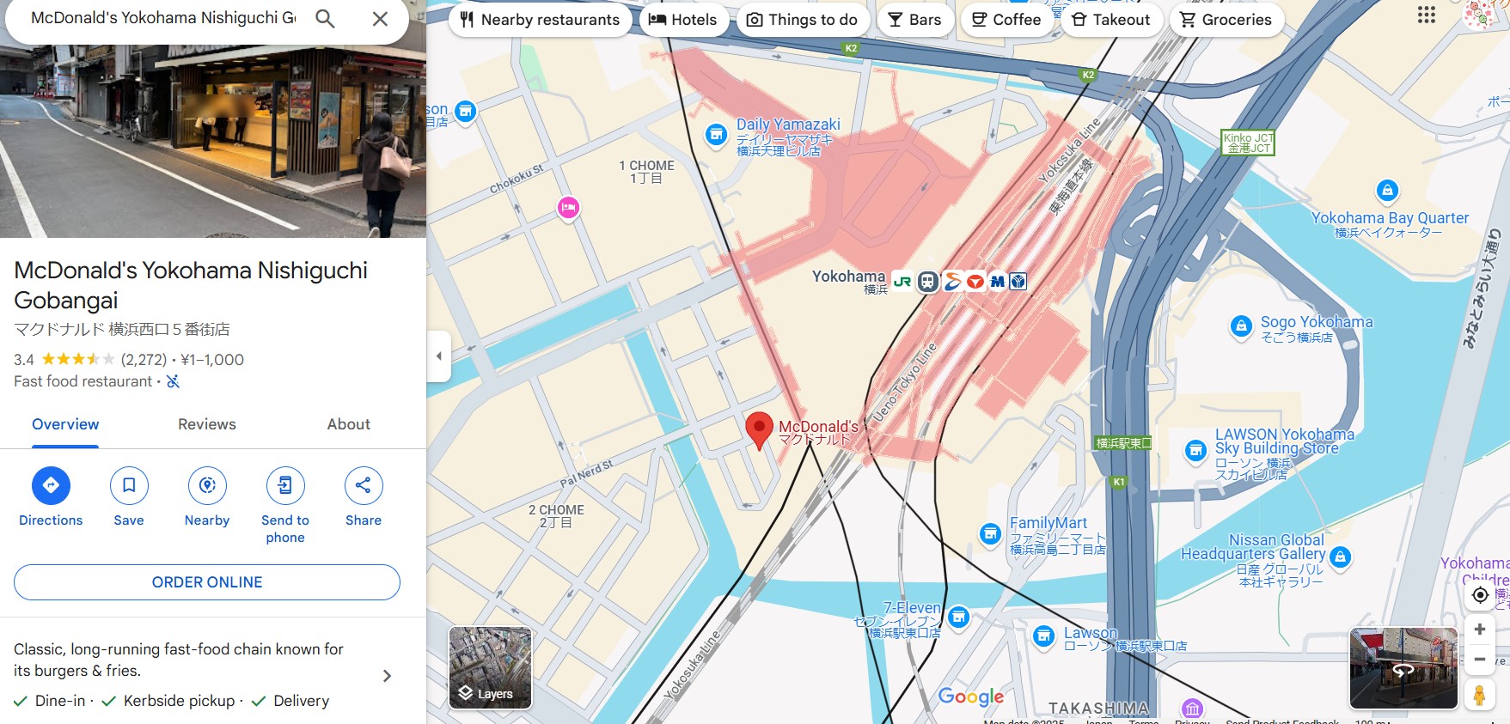
Task: Click the LAWSON Sky Building Store marker
Action: click(1195, 450)
